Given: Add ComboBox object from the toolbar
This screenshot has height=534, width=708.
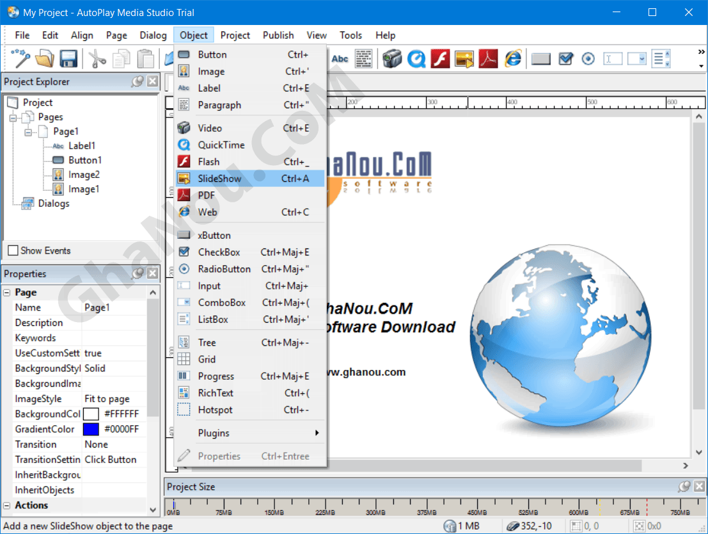Looking at the screenshot, I should click(636, 59).
